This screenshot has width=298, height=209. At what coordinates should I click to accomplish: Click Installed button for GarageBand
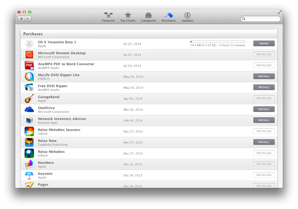point(264,98)
